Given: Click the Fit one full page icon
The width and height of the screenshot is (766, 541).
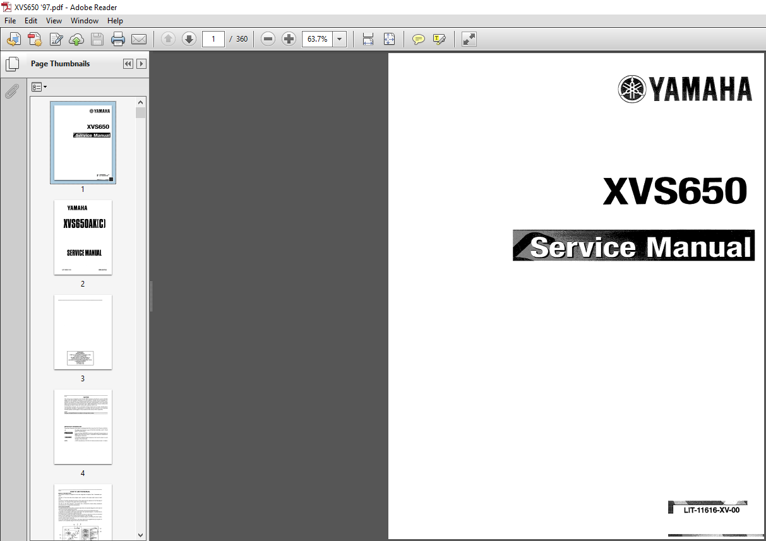Looking at the screenshot, I should click(x=389, y=39).
